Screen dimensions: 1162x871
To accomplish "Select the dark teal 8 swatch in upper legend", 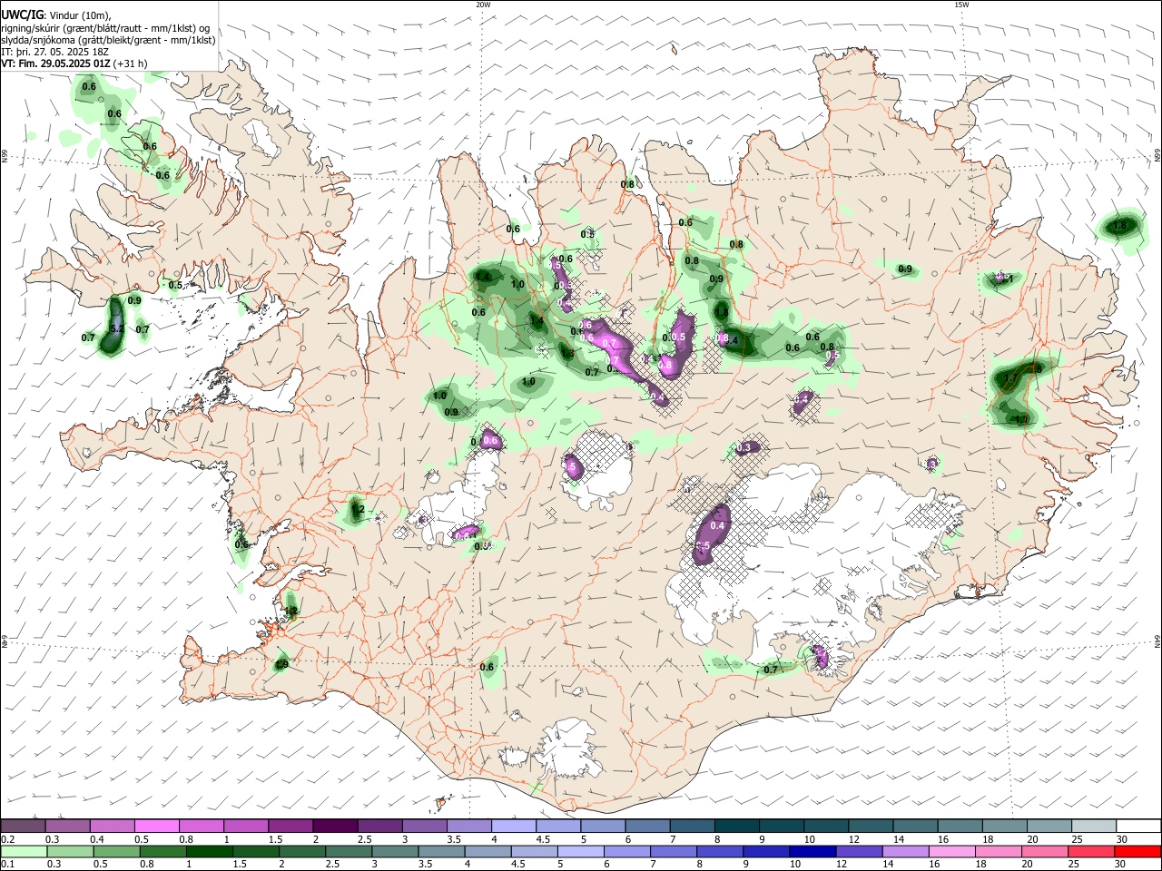I will click(x=736, y=827).
